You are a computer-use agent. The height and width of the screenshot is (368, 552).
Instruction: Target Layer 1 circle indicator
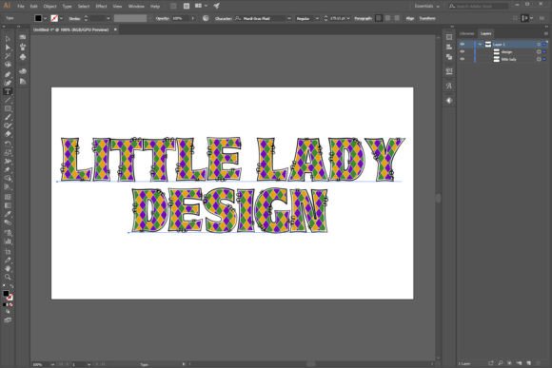coord(539,44)
